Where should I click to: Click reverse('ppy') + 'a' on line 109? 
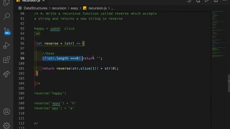pos(54,108)
